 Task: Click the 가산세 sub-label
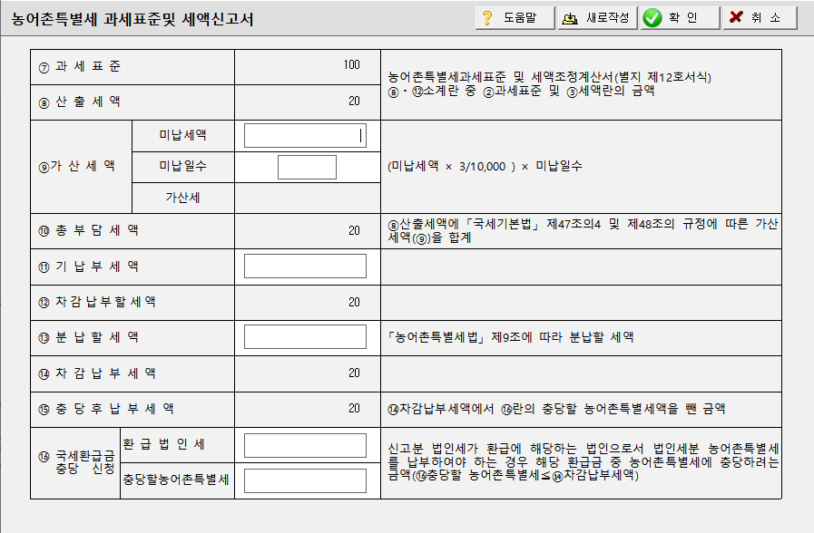pos(182,198)
